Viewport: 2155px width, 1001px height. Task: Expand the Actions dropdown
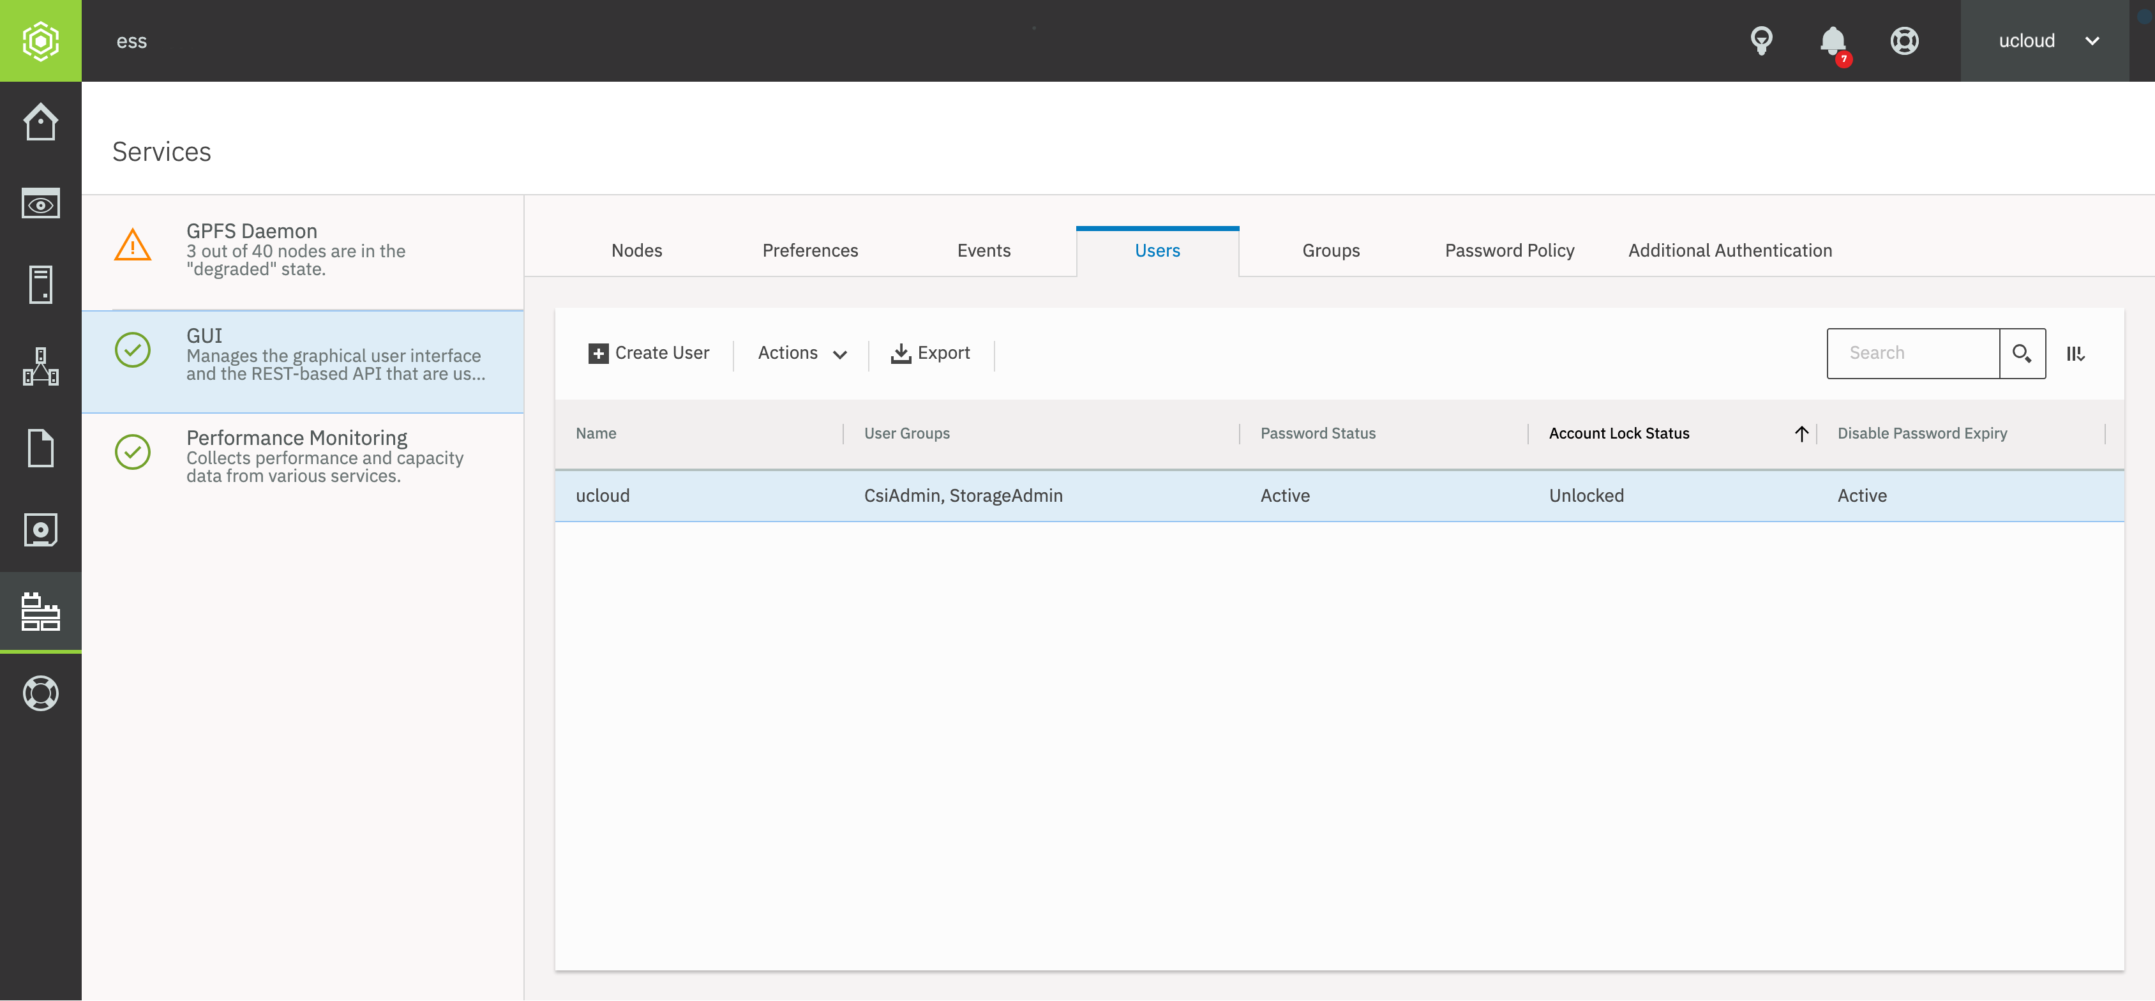(x=802, y=353)
